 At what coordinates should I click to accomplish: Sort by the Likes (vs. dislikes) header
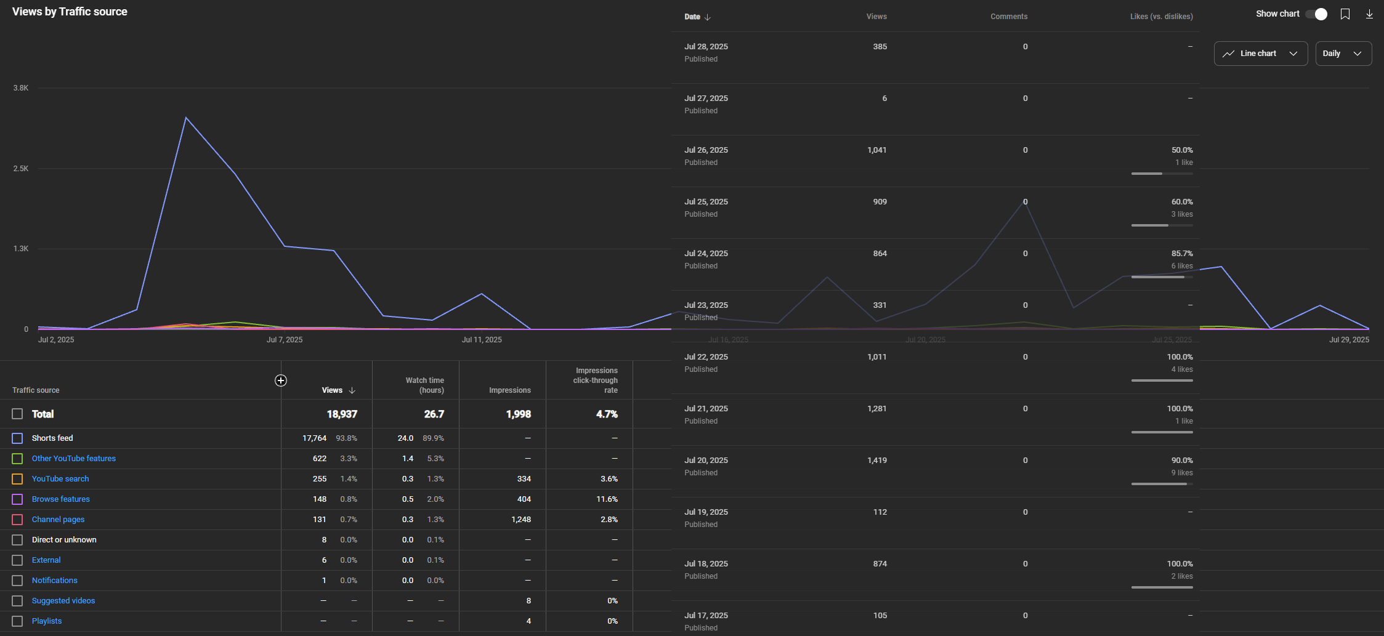coord(1162,17)
